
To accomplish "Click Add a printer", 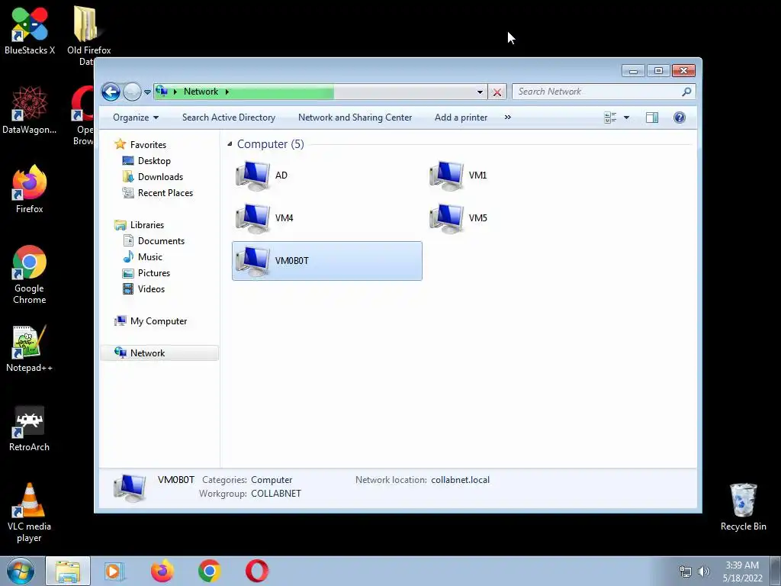I will [461, 118].
